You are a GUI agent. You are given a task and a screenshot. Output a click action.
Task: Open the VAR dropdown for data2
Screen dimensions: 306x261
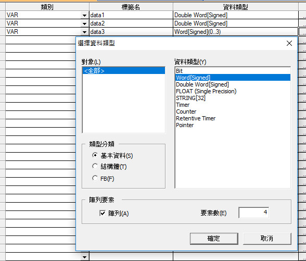pyautogui.click(x=84, y=23)
